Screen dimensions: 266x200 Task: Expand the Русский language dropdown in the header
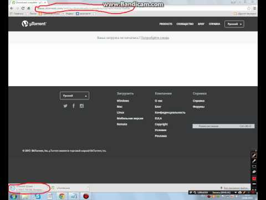coord(234,24)
